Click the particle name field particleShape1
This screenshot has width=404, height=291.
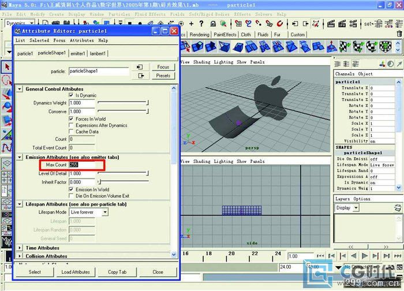[x=99, y=71]
